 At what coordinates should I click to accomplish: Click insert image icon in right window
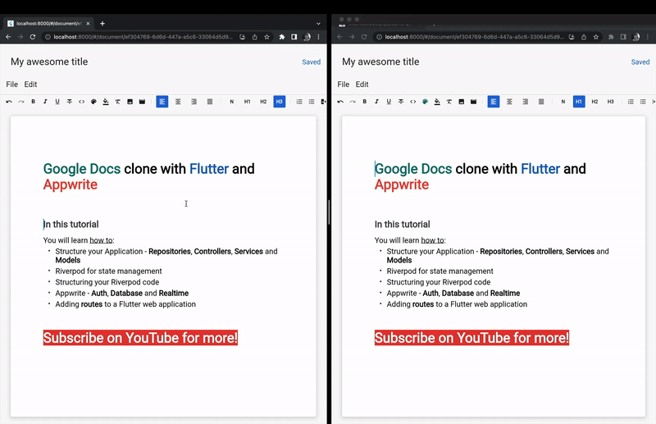pyautogui.click(x=462, y=102)
